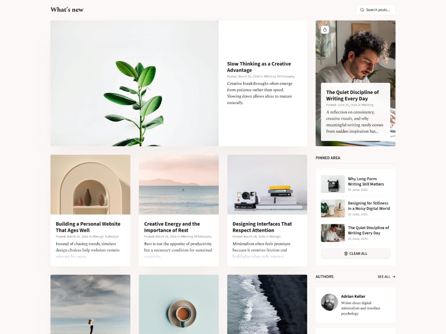Screen dimensions: 446x334
Task: Click '25 June, 2025' pinned date
Action: [358, 239]
